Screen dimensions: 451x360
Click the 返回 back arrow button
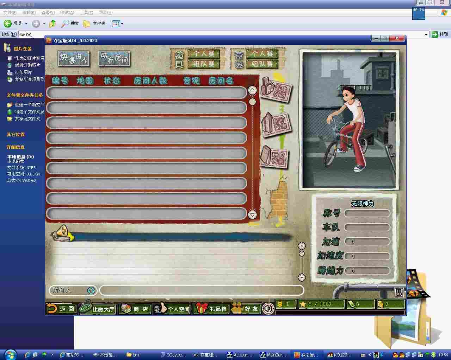pos(61,309)
